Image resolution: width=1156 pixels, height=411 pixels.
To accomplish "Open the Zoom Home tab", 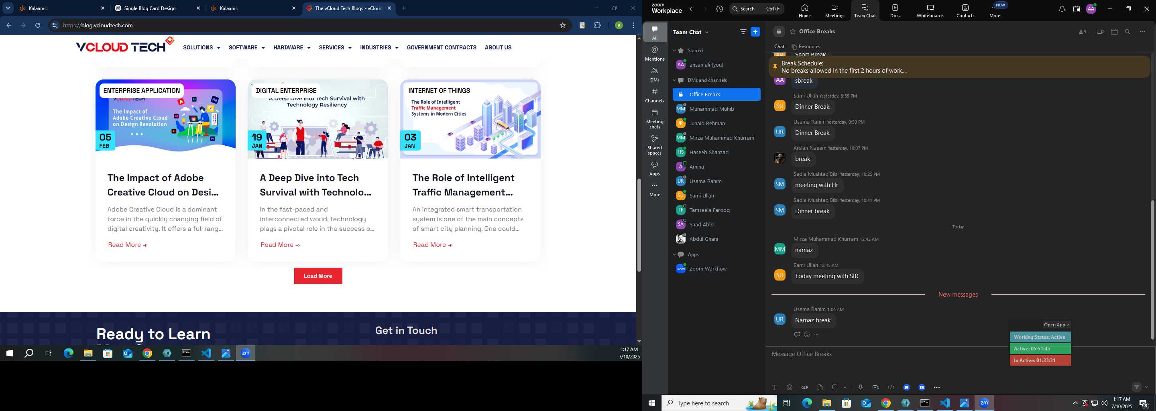I will coord(804,11).
